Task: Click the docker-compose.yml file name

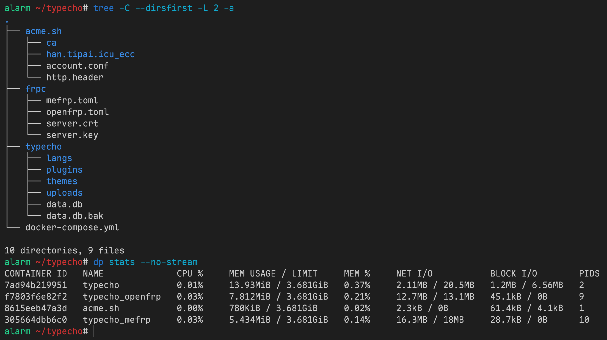Action: pyautogui.click(x=72, y=228)
